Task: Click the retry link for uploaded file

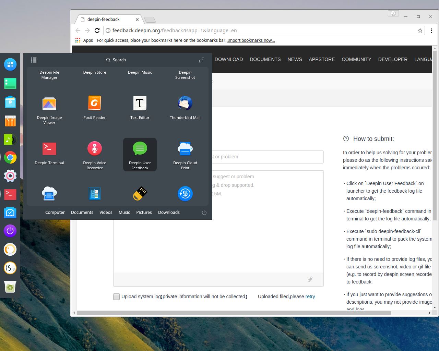Action: pos(310,296)
